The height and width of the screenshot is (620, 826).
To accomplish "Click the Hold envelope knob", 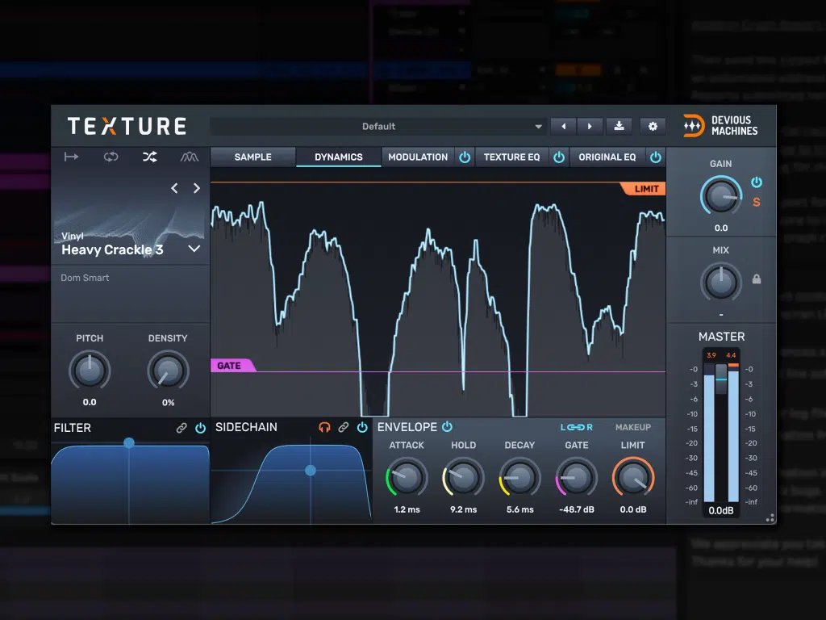I will tap(463, 478).
